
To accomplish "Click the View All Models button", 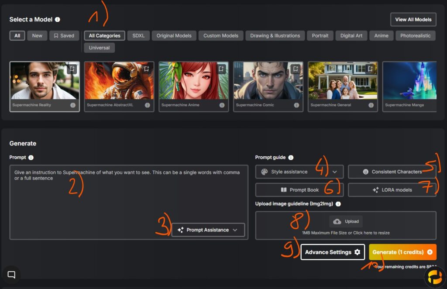I will (x=413, y=20).
